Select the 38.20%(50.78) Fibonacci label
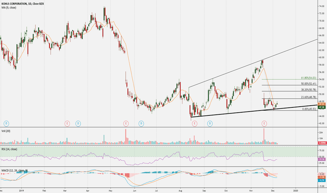Viewport: 327px width, 193px height. click(x=308, y=90)
